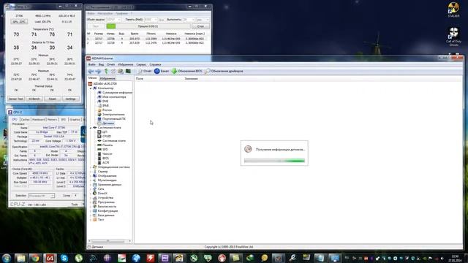Screen dimensions: 468x263
Task: Select the Тест tree node
Action: coord(99,219)
